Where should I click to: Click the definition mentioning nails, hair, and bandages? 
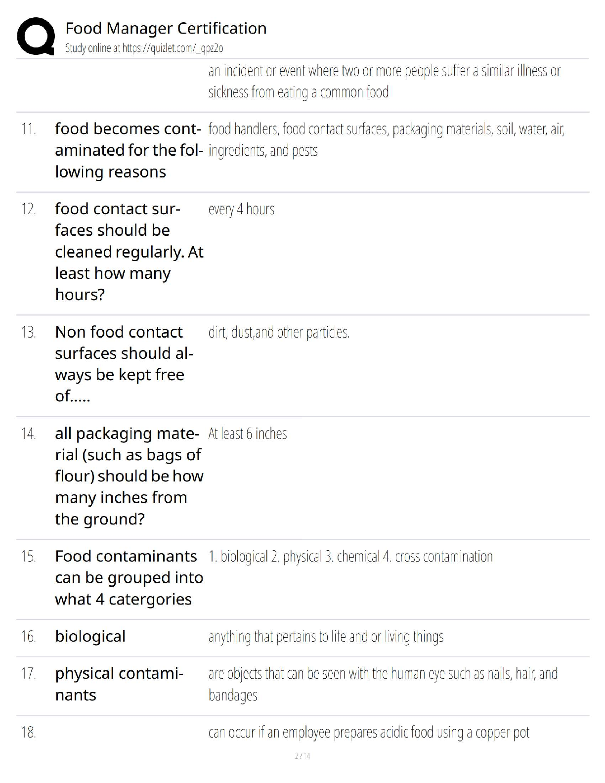383,684
